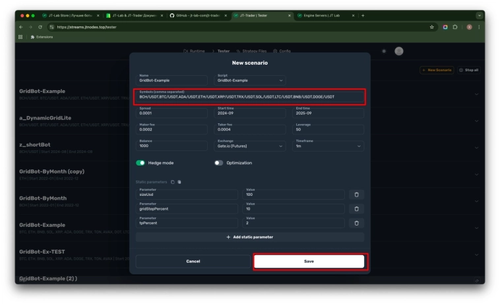
Task: Paste static parameters icon
Action: click(179, 181)
